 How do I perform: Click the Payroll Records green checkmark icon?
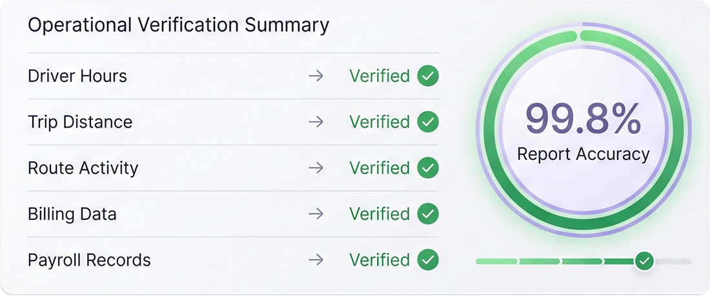(428, 260)
